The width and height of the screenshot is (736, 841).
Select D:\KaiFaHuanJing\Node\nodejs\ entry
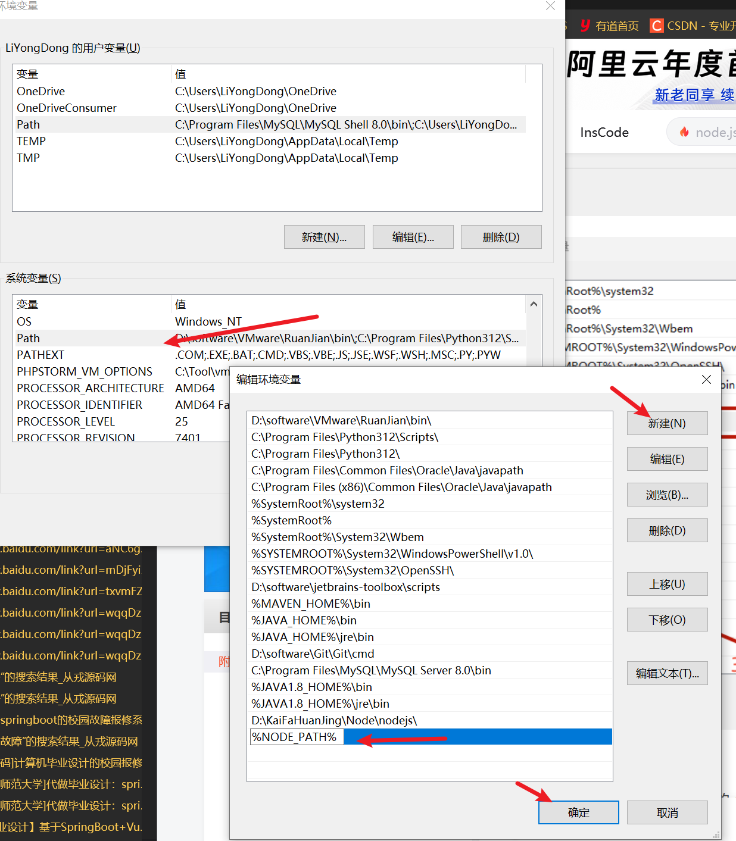click(x=429, y=720)
